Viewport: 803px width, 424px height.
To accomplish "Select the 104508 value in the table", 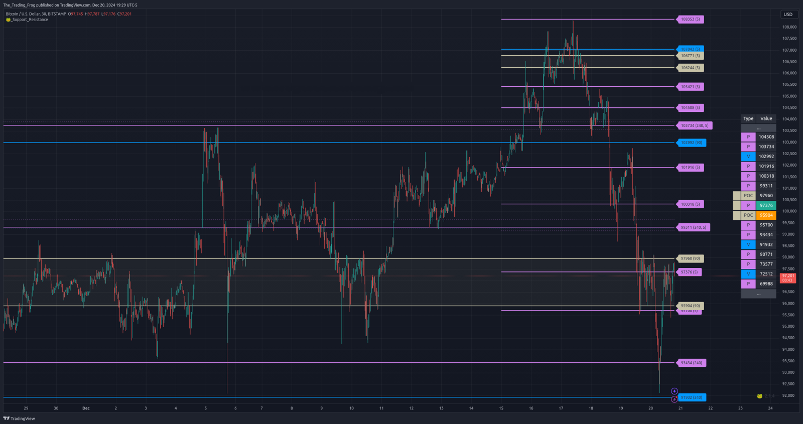I will (x=766, y=137).
